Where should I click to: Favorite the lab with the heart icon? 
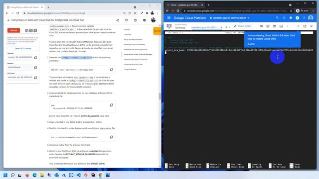[x=126, y=20]
